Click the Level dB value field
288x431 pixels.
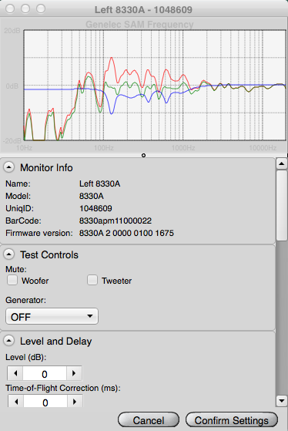click(45, 373)
